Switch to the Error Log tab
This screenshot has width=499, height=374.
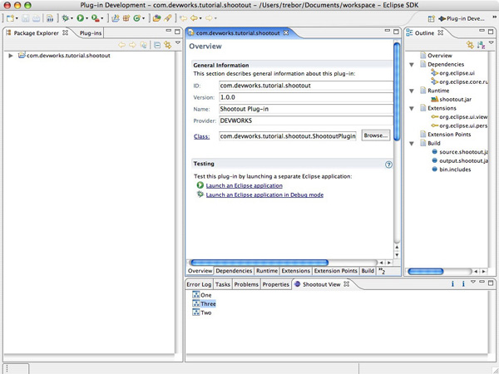coord(199,284)
